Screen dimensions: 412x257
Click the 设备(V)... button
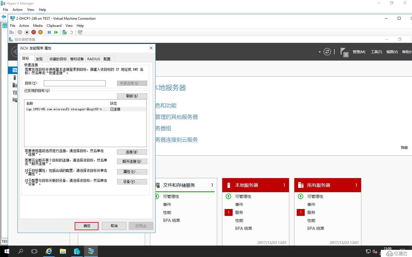click(x=132, y=182)
